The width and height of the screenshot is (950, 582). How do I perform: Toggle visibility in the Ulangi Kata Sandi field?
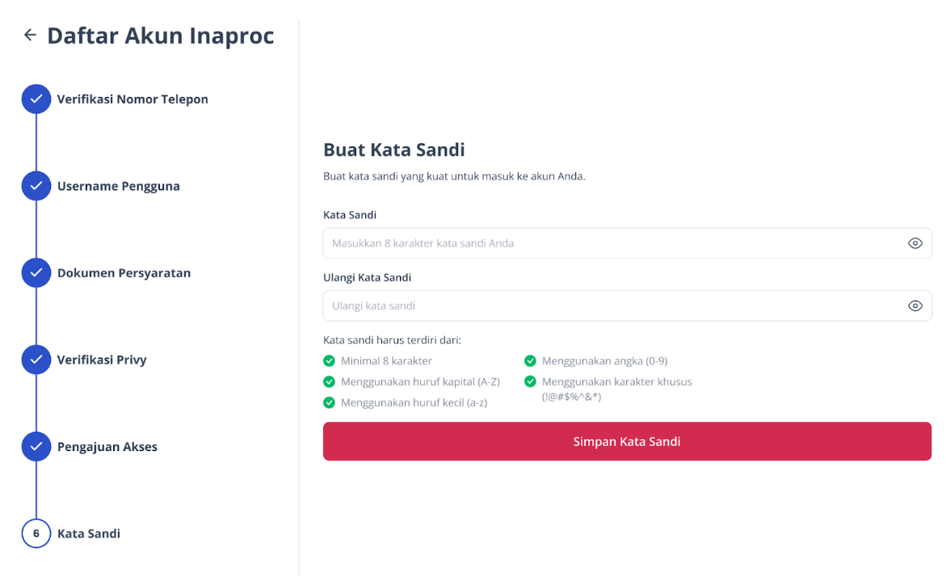coord(914,306)
